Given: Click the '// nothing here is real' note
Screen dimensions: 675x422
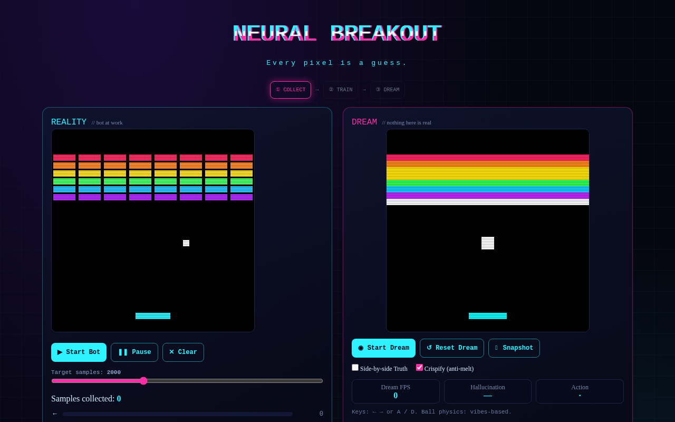Looking at the screenshot, I should coord(407,123).
